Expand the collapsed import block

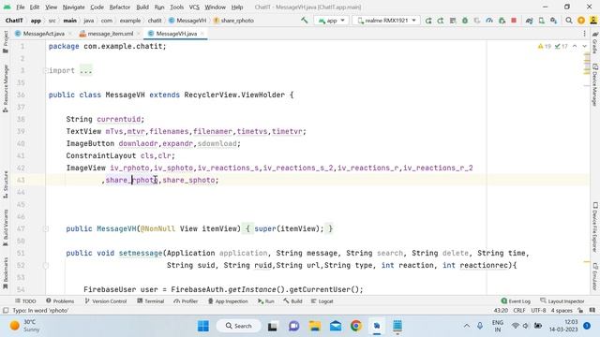(46, 71)
